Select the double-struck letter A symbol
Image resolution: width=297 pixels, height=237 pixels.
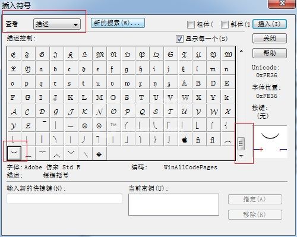[x=185, y=83]
